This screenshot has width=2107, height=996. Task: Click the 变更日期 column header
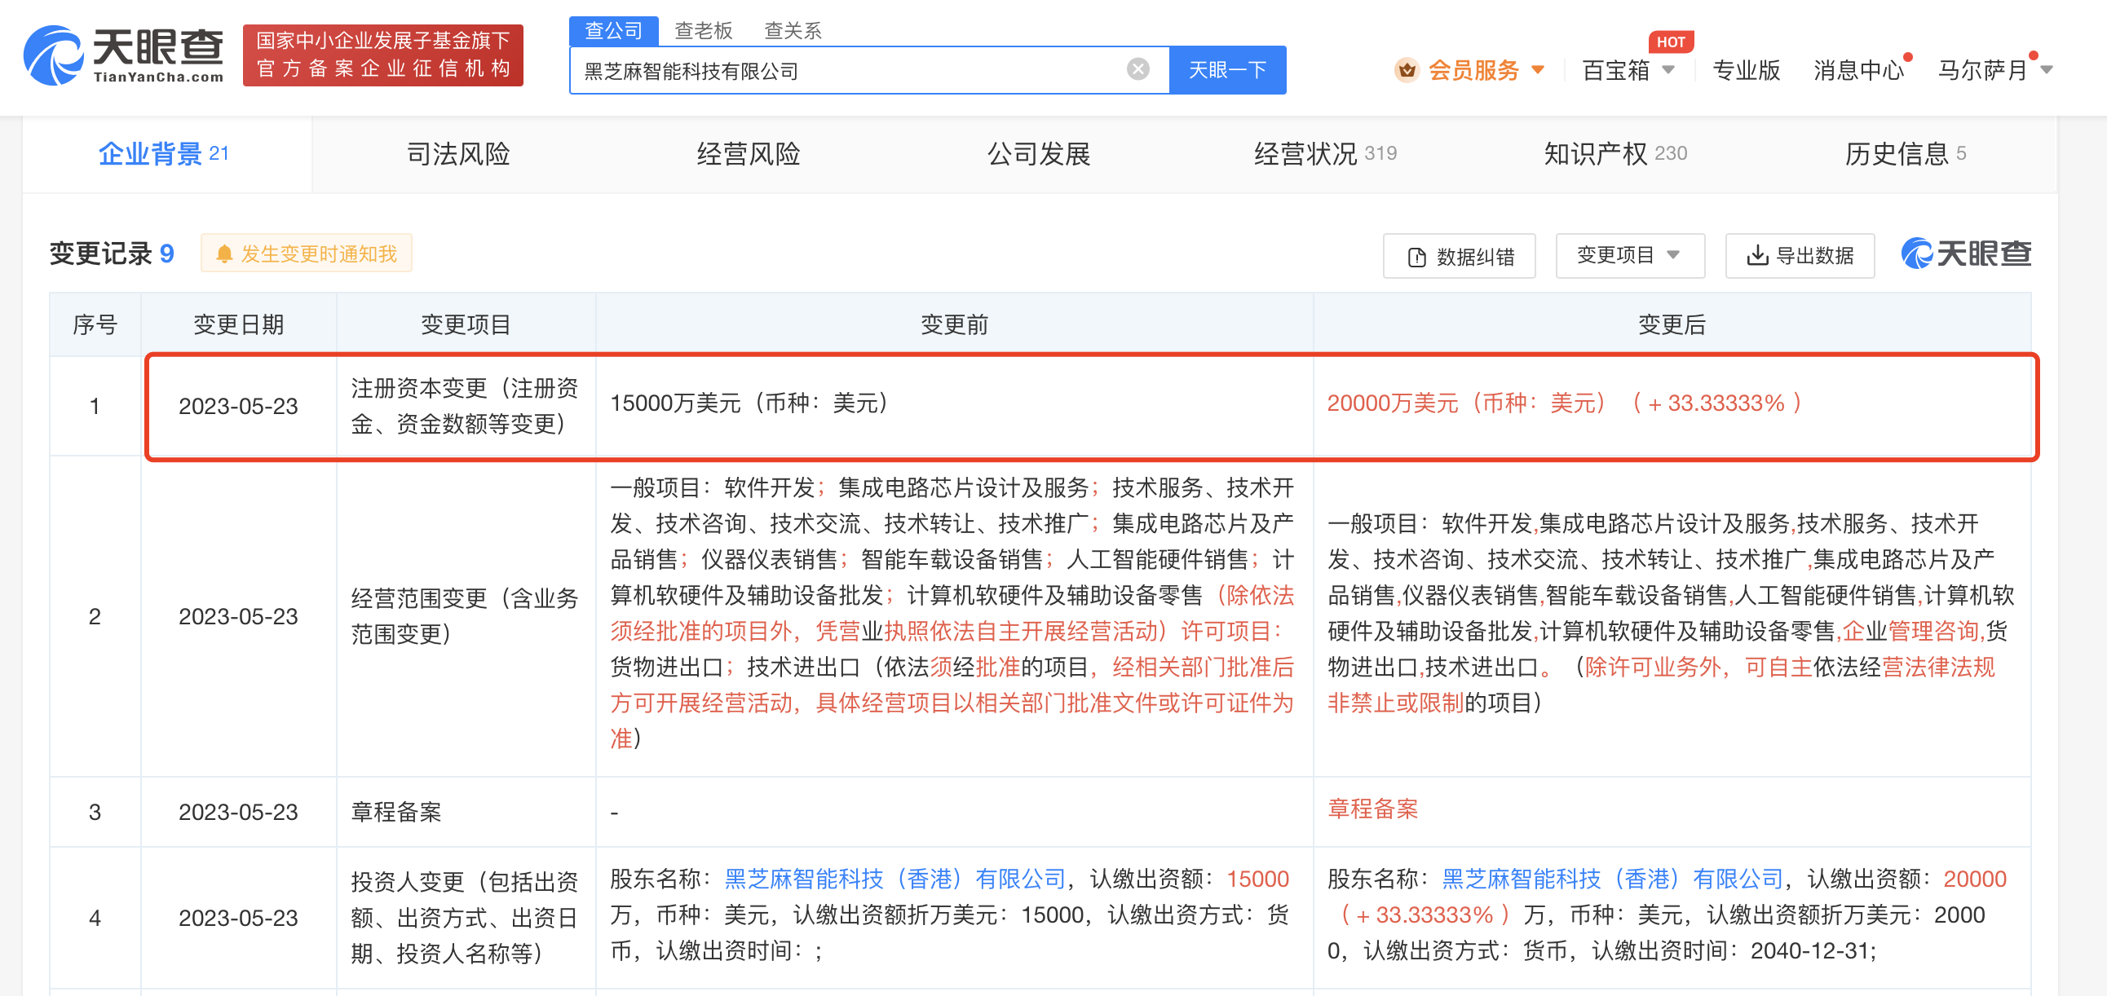(239, 324)
